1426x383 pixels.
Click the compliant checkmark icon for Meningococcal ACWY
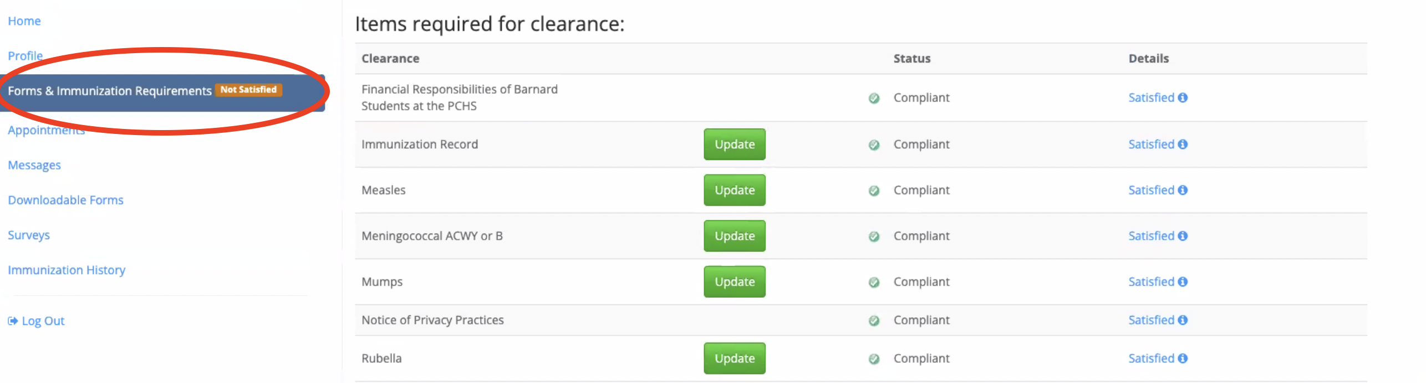874,237
